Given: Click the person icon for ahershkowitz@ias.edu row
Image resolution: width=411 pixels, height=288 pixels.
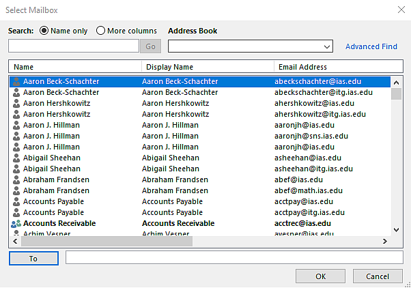Looking at the screenshot, I should pyautogui.click(x=16, y=103).
